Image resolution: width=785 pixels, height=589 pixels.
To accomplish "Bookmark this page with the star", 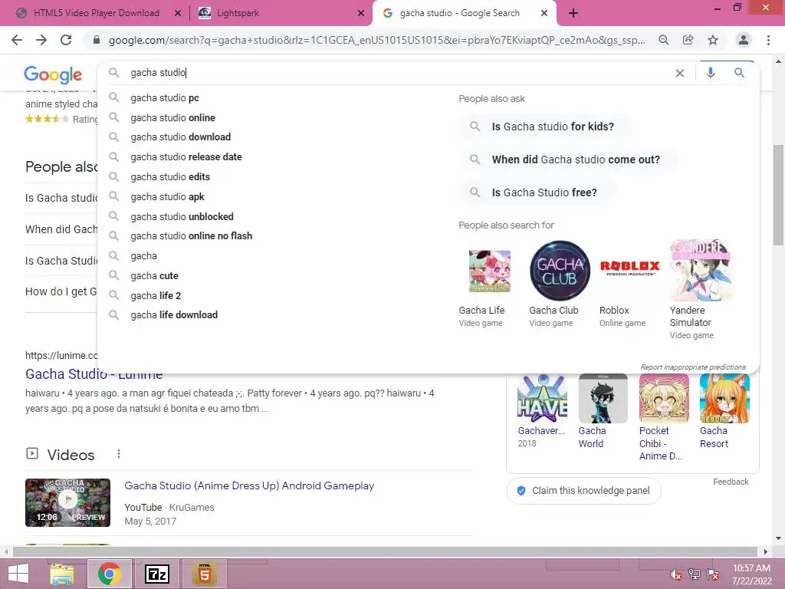I will (x=713, y=40).
